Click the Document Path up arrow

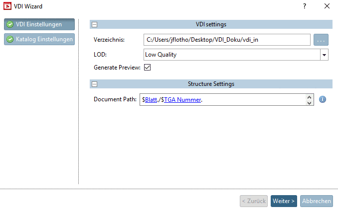(310, 97)
